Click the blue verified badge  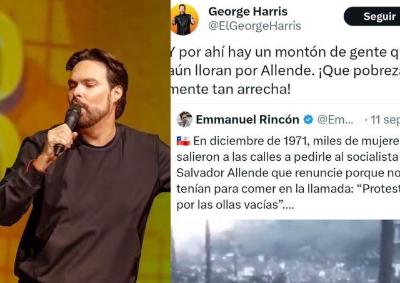tap(308, 119)
